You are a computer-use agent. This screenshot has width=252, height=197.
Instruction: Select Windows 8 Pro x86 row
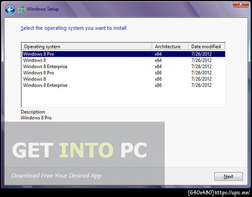tap(124, 73)
